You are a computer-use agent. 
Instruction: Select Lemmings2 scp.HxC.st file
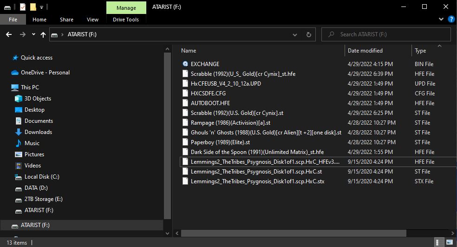coord(256,172)
